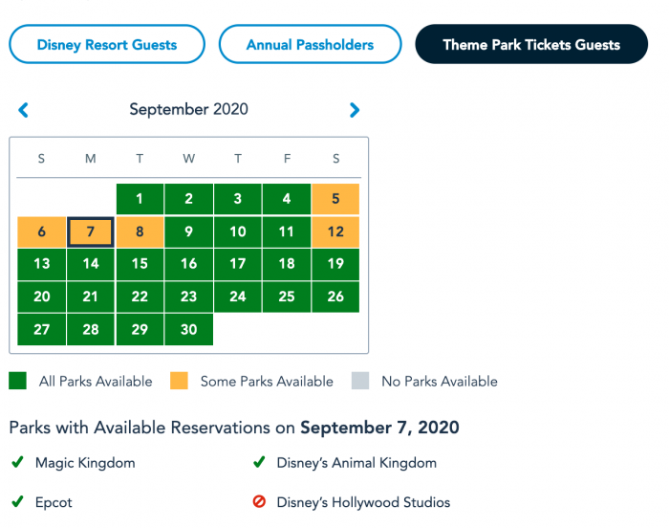Click September 2020 month heading

point(188,109)
